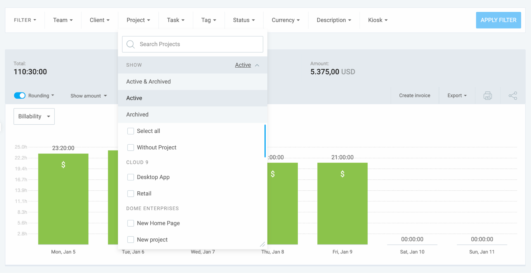Click the DOME ENTERPRISES client heading
This screenshot has width=531, height=273.
click(x=152, y=208)
